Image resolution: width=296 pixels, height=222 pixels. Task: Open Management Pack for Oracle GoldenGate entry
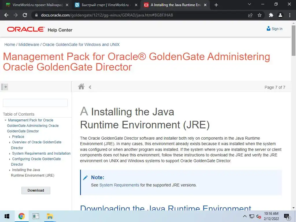(33, 125)
